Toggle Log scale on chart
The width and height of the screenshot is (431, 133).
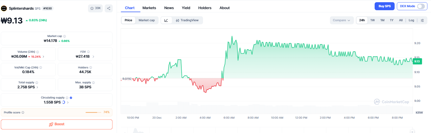[x=411, y=20]
